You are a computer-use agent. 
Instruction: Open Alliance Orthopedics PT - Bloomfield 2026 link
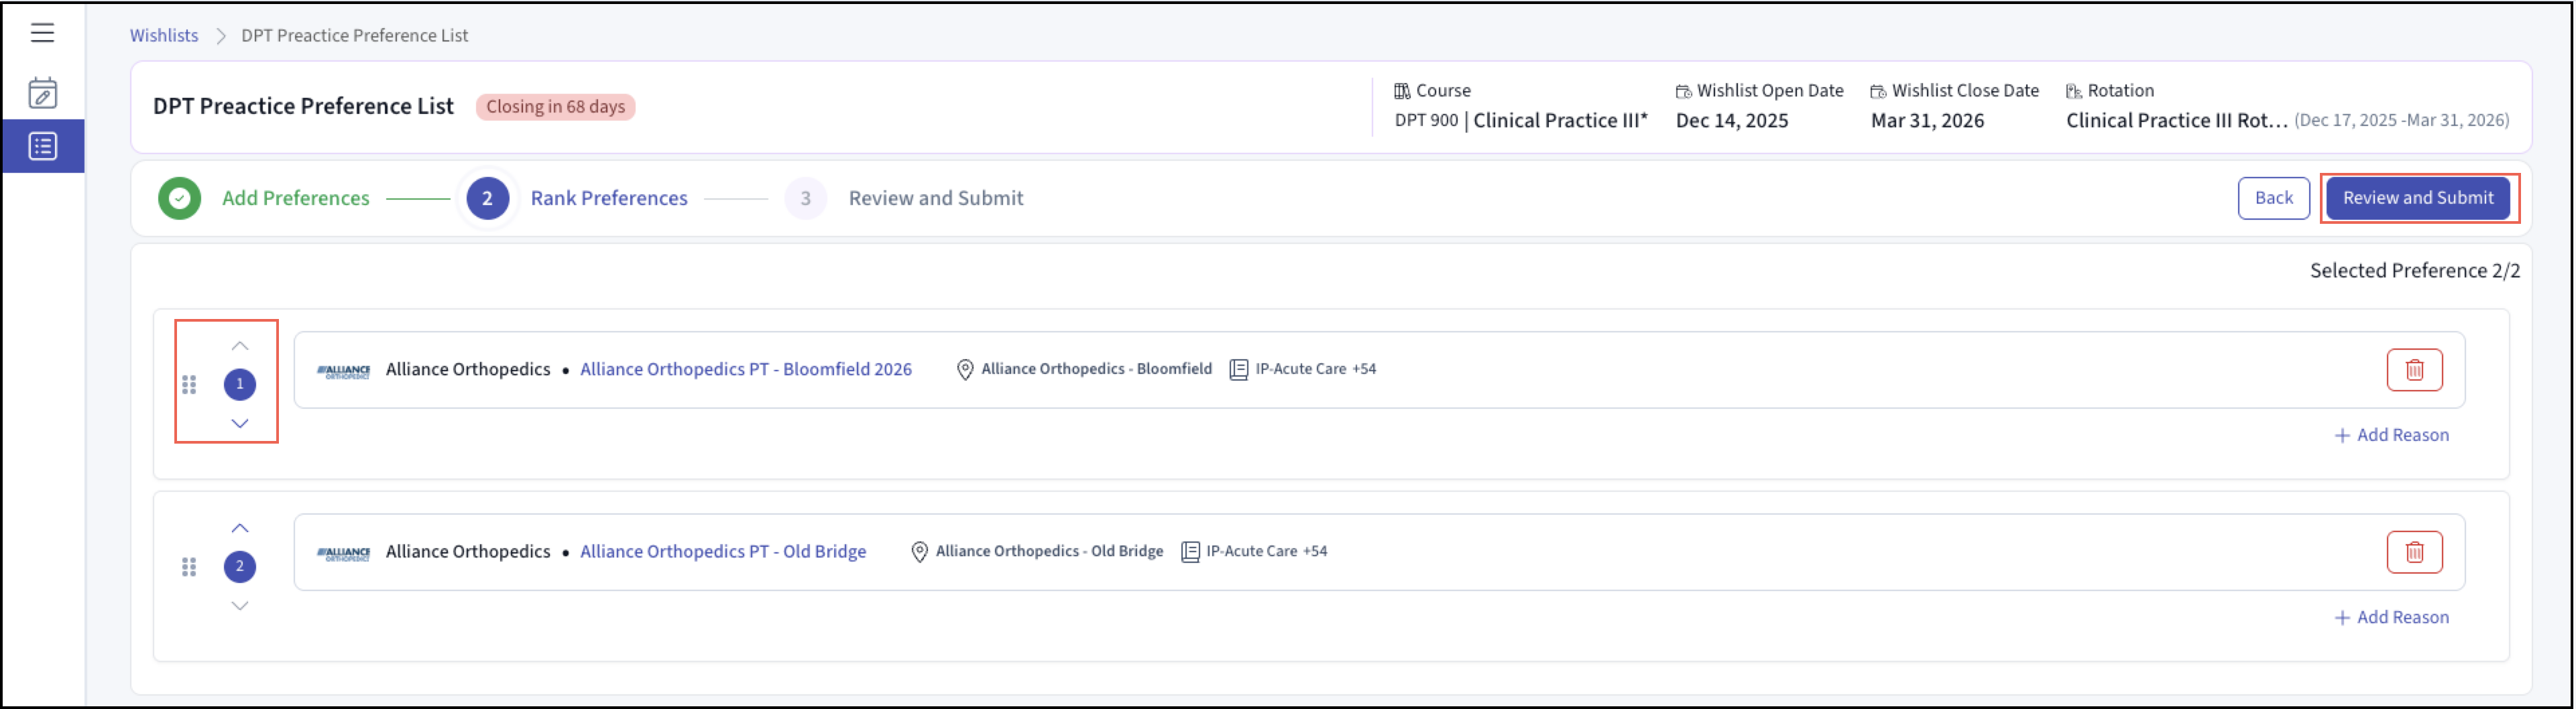[x=745, y=370]
